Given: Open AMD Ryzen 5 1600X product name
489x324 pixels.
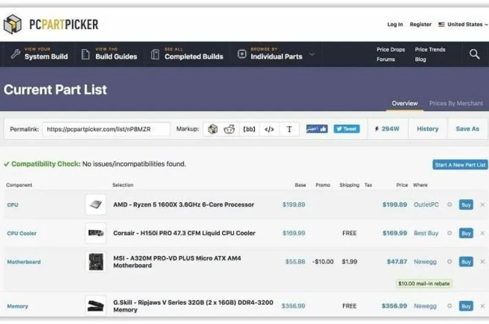Looking at the screenshot, I should 183,205.
